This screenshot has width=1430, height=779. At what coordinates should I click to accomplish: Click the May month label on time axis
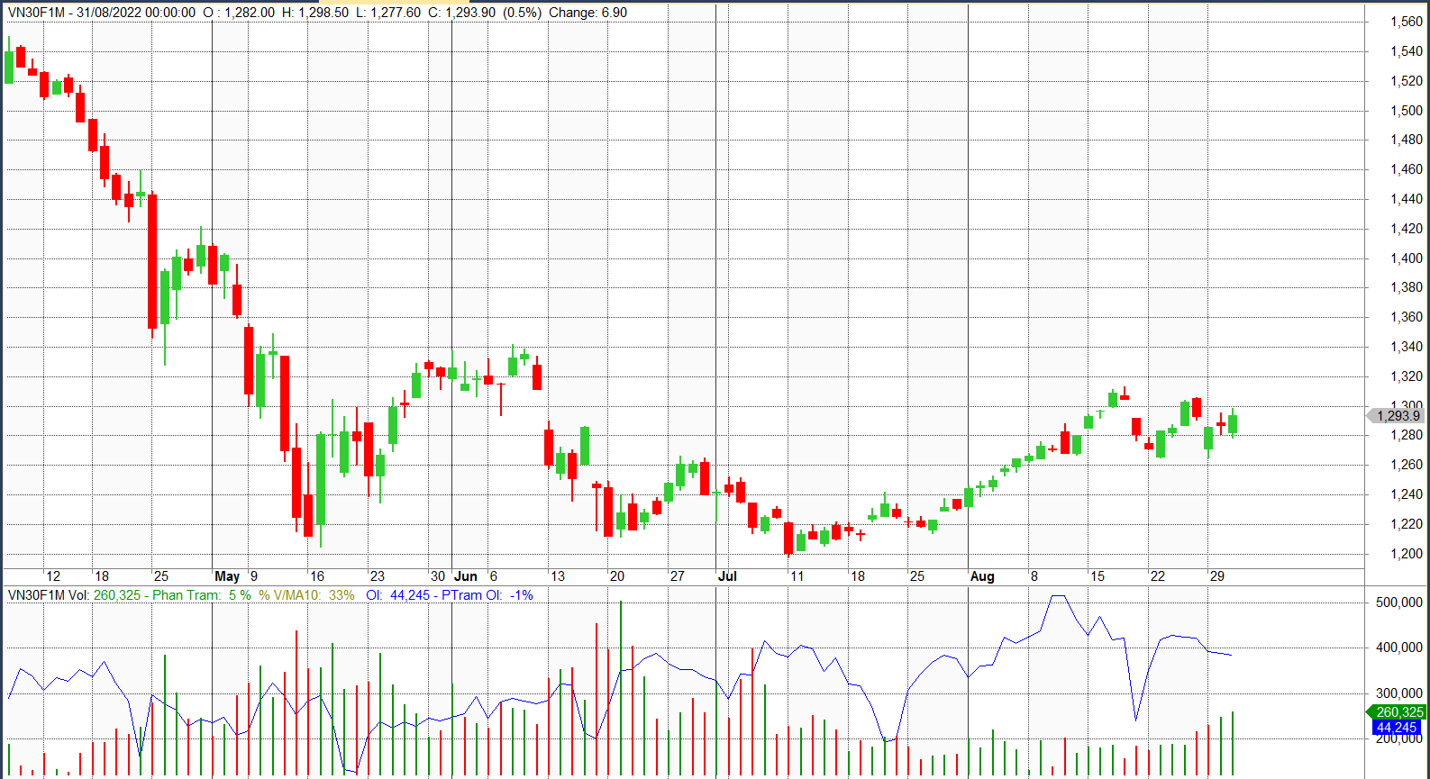(x=227, y=576)
